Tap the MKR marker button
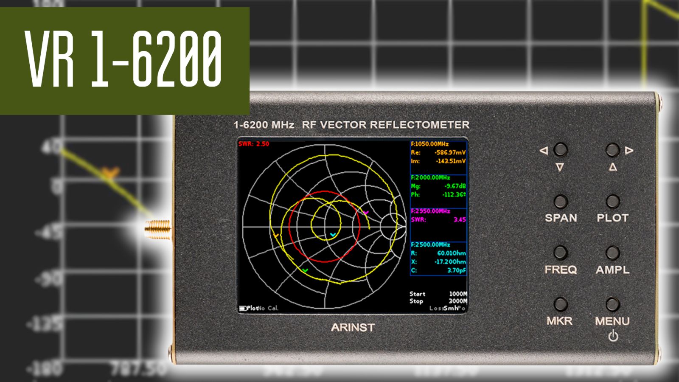The height and width of the screenshot is (382, 679). coord(561,304)
